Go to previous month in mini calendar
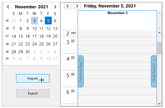The image size is (165, 108). (x=8, y=7)
